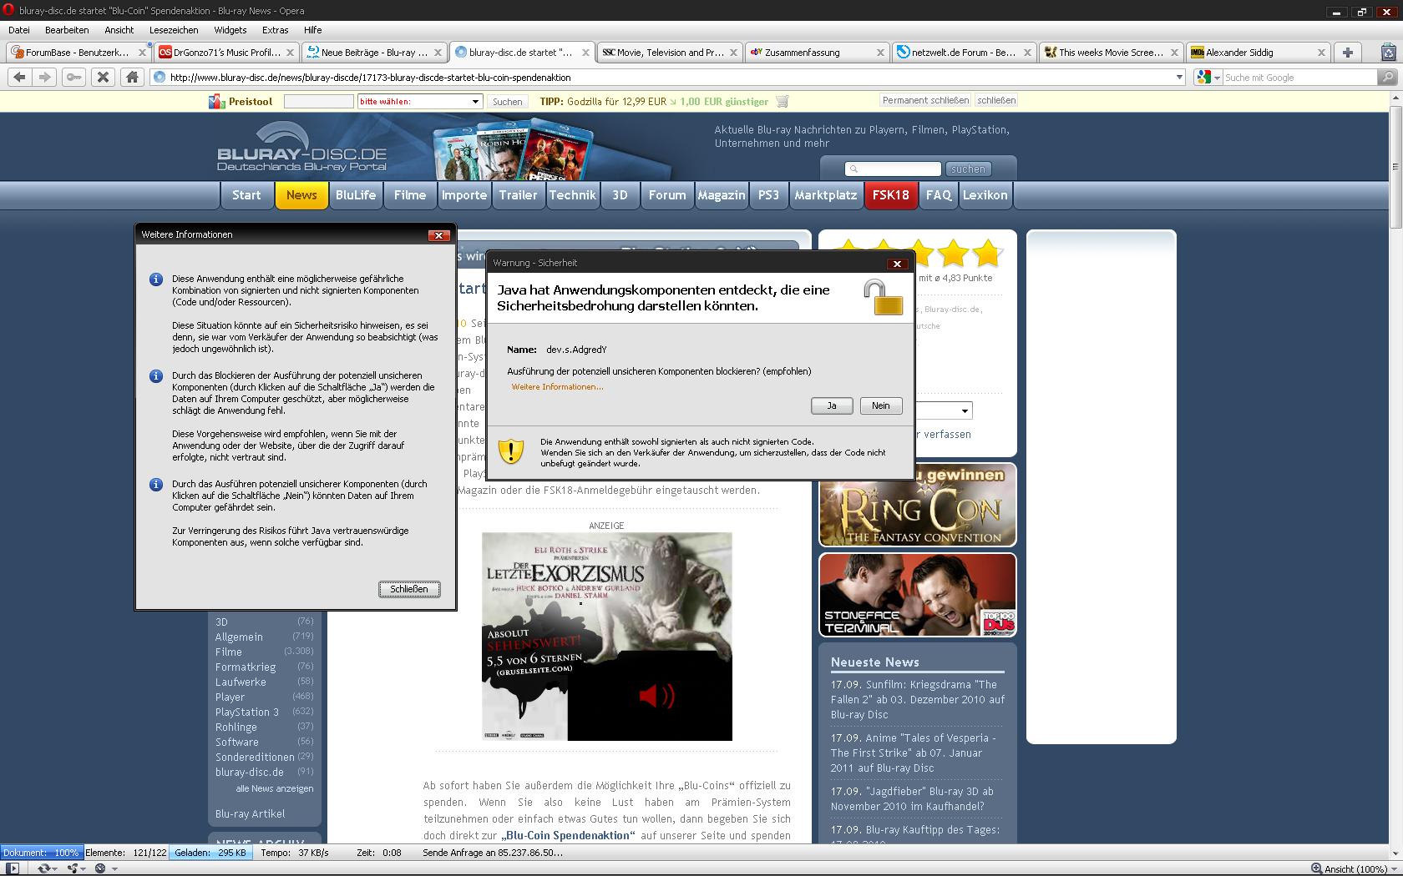
Task: Open the rating dropdown below the stars
Action: click(944, 410)
